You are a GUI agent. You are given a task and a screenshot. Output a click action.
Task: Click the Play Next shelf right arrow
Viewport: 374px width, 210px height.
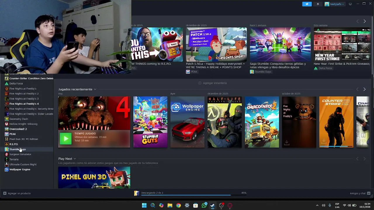click(x=364, y=159)
